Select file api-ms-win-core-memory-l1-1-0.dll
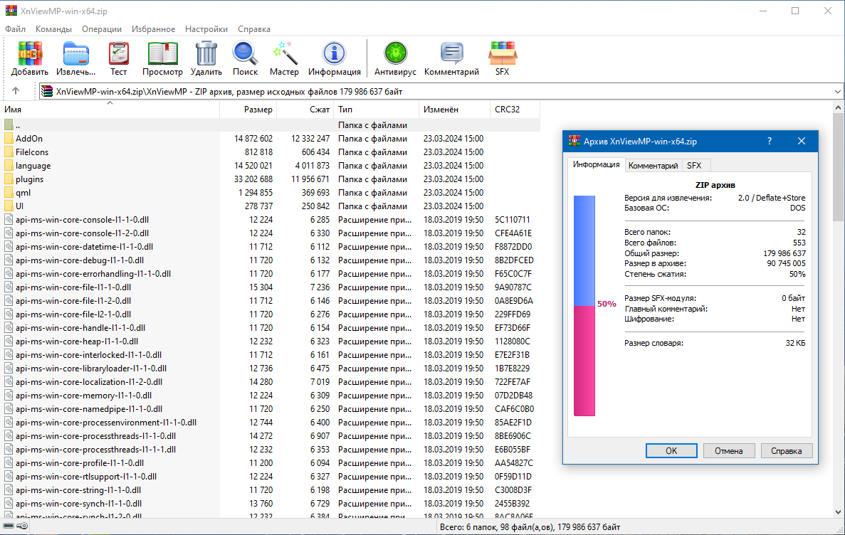Image resolution: width=845 pixels, height=535 pixels. (x=83, y=396)
